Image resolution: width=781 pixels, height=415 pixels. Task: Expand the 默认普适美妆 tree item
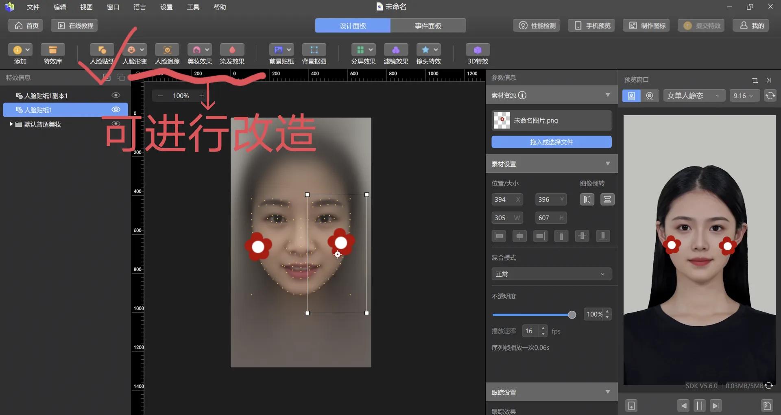[x=11, y=124]
